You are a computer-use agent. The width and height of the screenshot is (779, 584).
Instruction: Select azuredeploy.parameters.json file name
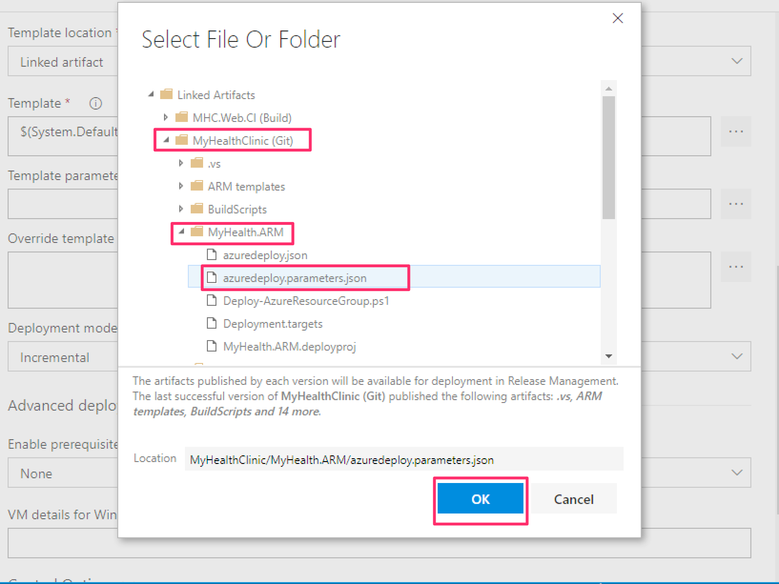point(295,278)
